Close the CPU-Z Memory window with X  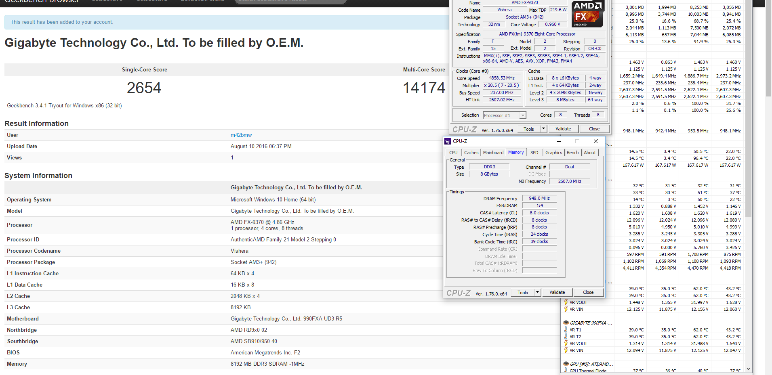(x=596, y=141)
